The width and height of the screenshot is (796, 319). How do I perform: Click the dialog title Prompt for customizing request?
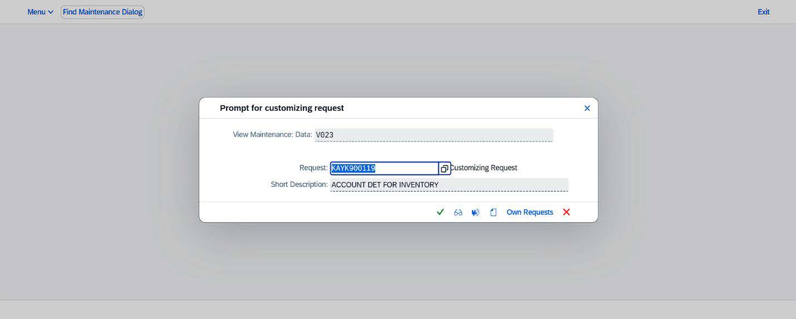pyautogui.click(x=282, y=108)
